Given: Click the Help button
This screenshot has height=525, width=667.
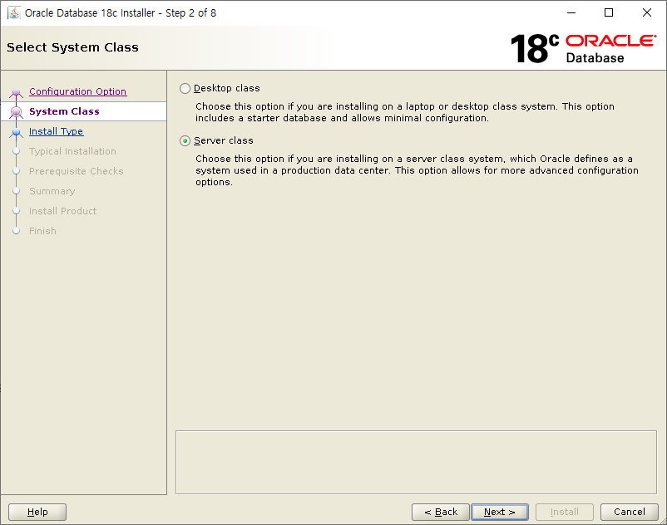Looking at the screenshot, I should coord(37,512).
